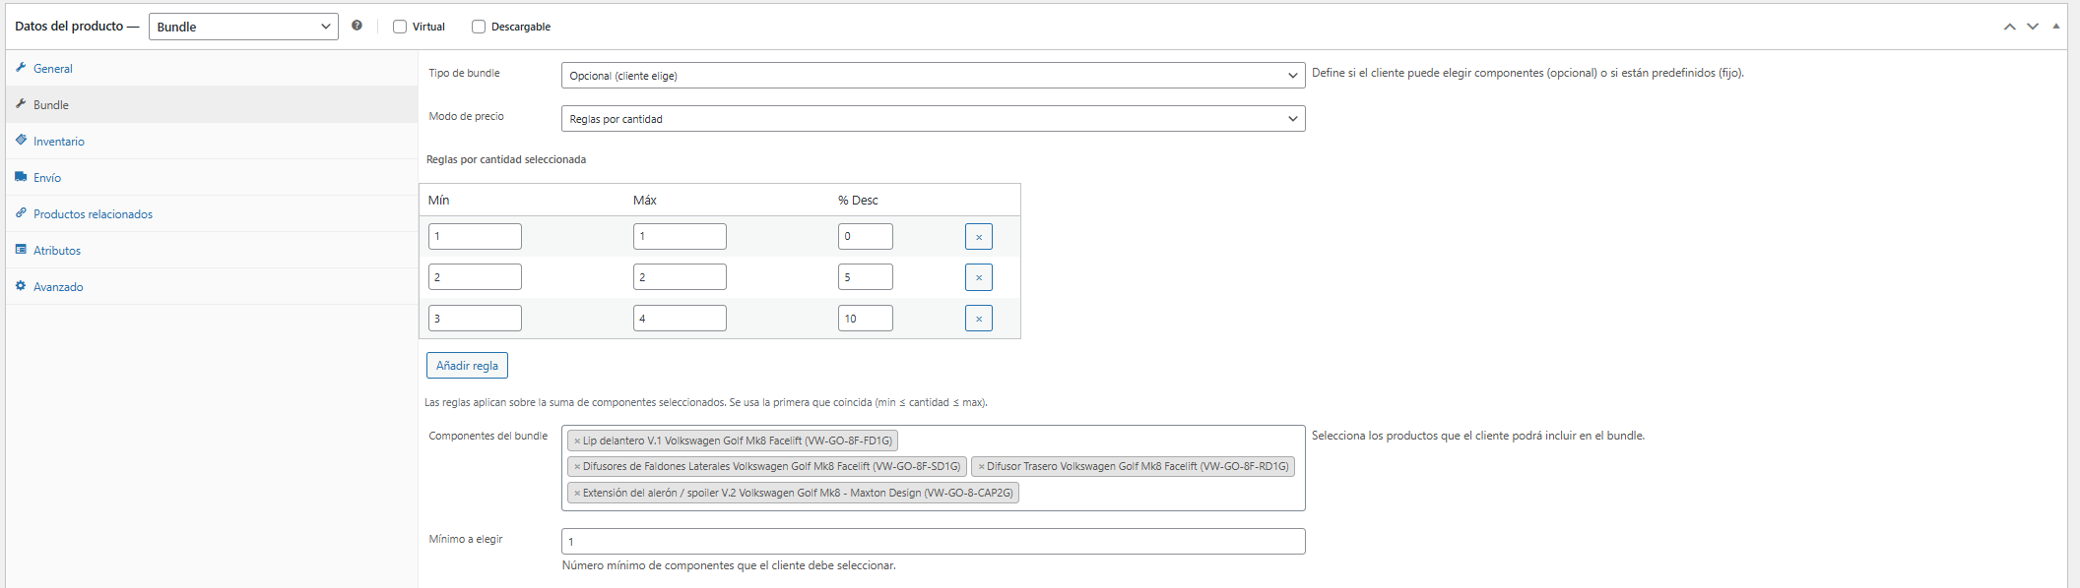
Task: Move product data panel down arrow
Action: [x=2033, y=27]
